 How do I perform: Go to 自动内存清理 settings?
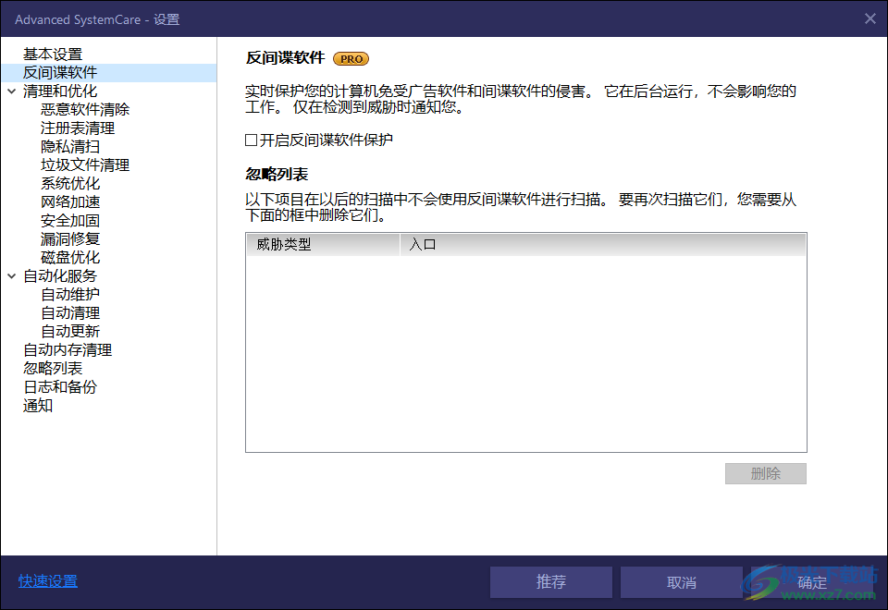pyautogui.click(x=68, y=349)
